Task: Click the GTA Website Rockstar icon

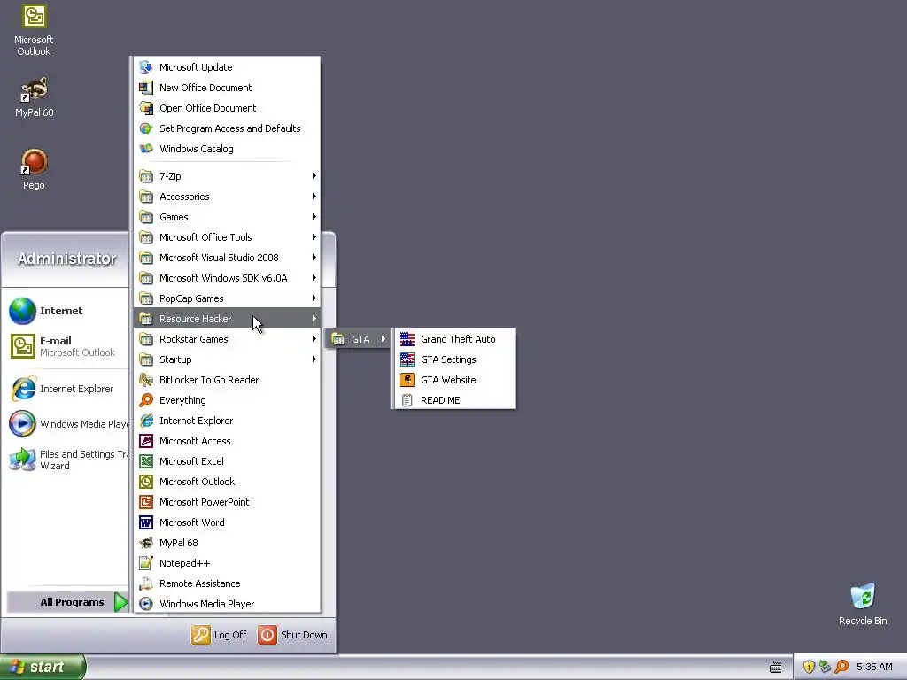Action: (x=407, y=380)
